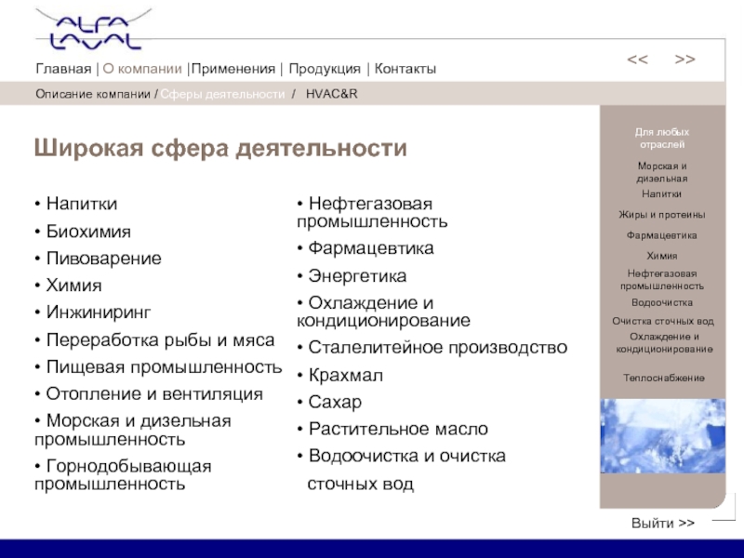Click the blue ice thumbnail image
744x558 pixels.
(662, 436)
